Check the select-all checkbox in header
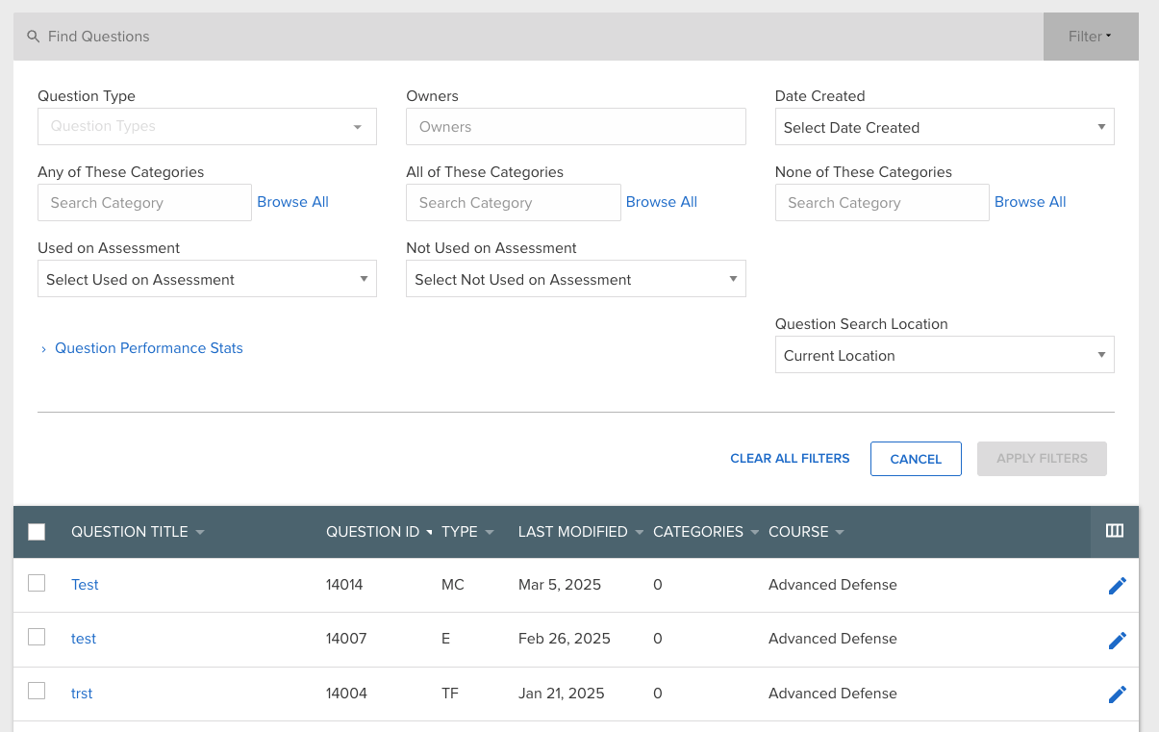This screenshot has height=732, width=1159. pos(37,532)
